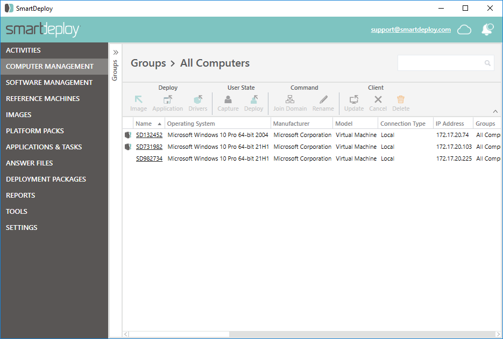Collapse the toolbar ribbon with the caret
Viewport: 503px width, 339px height.
click(x=495, y=112)
